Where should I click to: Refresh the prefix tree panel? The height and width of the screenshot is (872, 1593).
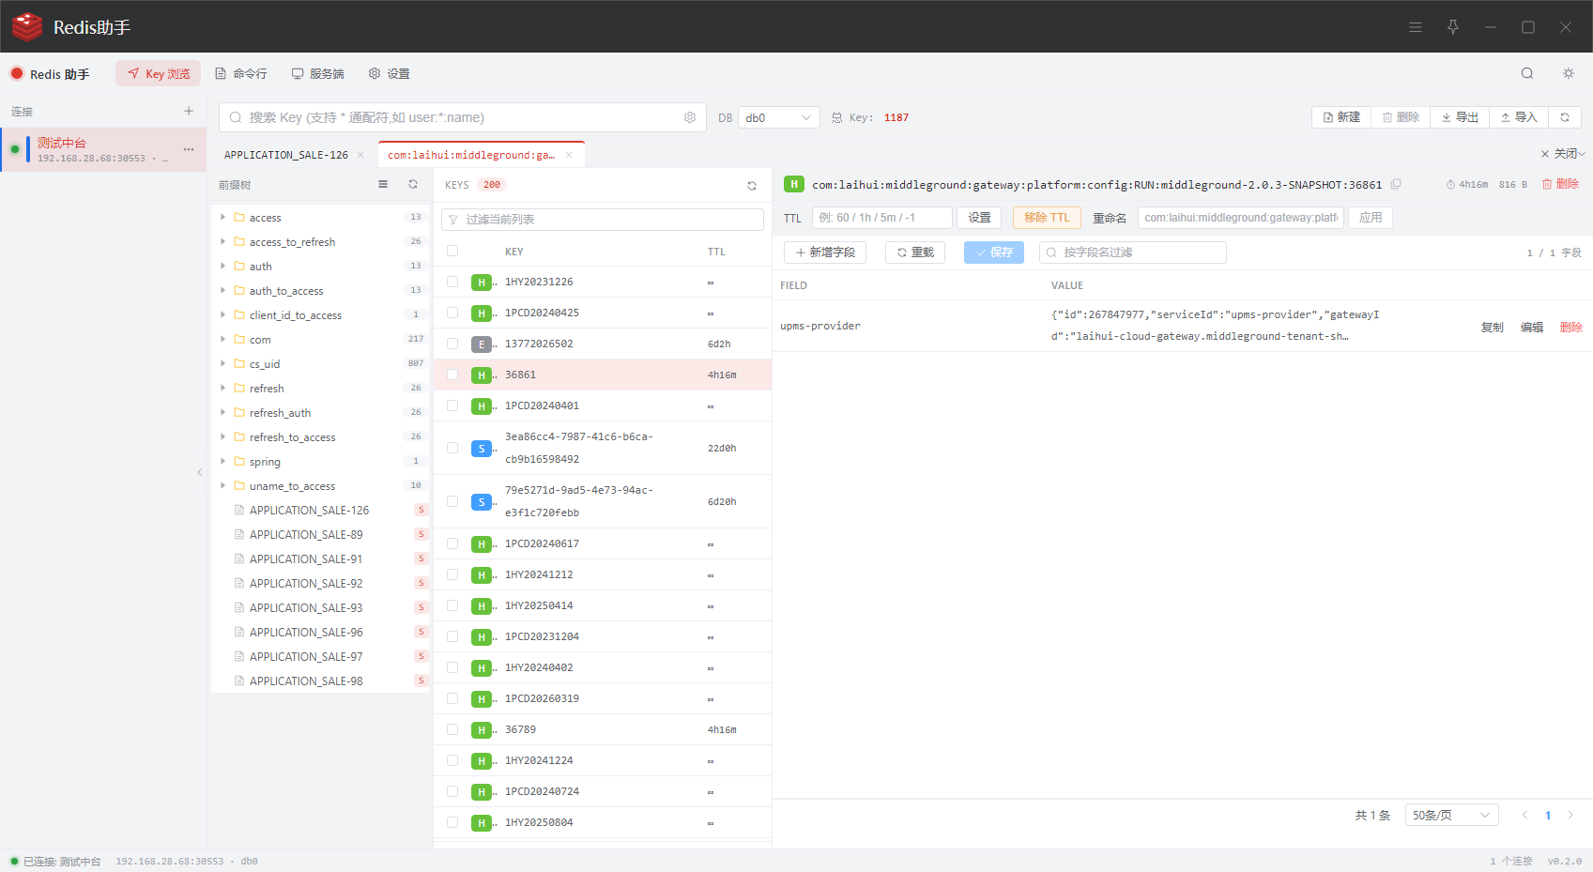pos(413,184)
